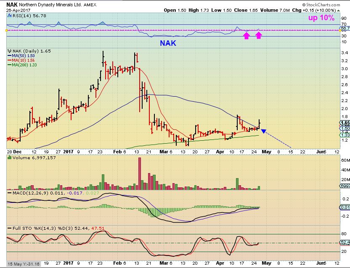350x268 pixels.
Task: Click the MA(200) 1.33 legend entry
Action: 22,65
